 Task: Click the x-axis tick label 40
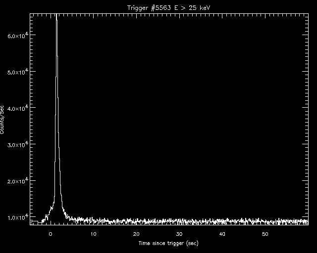222,234
